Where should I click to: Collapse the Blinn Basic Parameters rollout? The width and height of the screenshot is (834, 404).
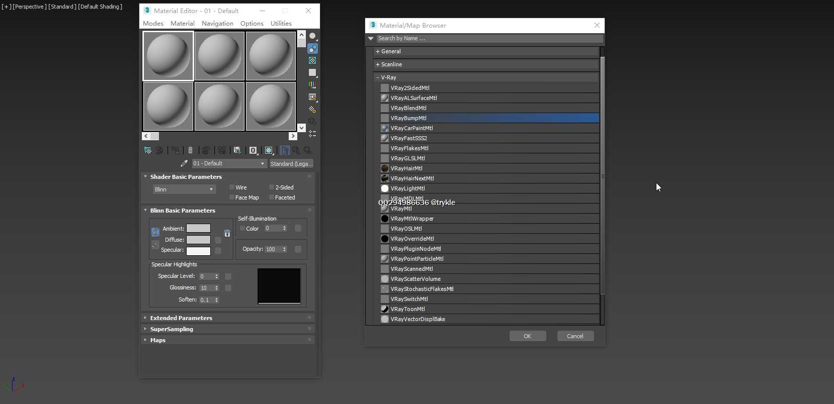pyautogui.click(x=183, y=211)
